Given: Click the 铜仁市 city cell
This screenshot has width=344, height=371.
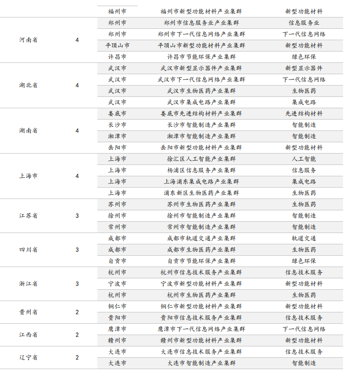Looking at the screenshot, I should tap(117, 306).
